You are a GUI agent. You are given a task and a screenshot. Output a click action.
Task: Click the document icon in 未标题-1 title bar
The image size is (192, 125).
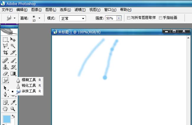[55, 32]
